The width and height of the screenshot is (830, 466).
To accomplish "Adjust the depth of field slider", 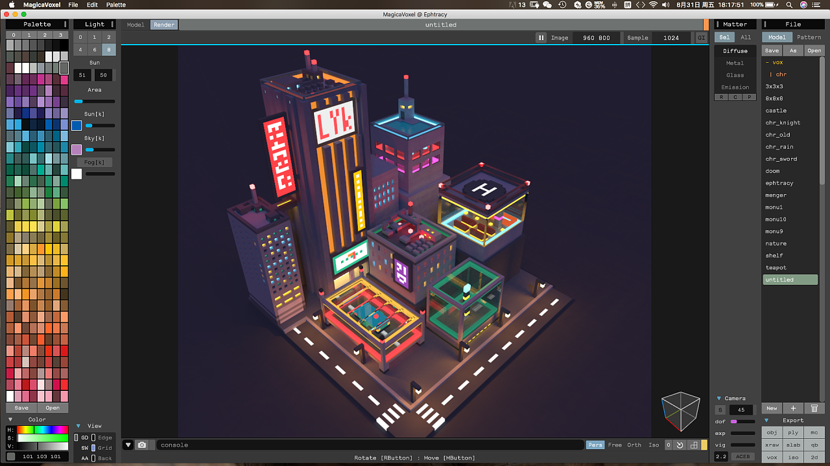I will click(x=742, y=421).
